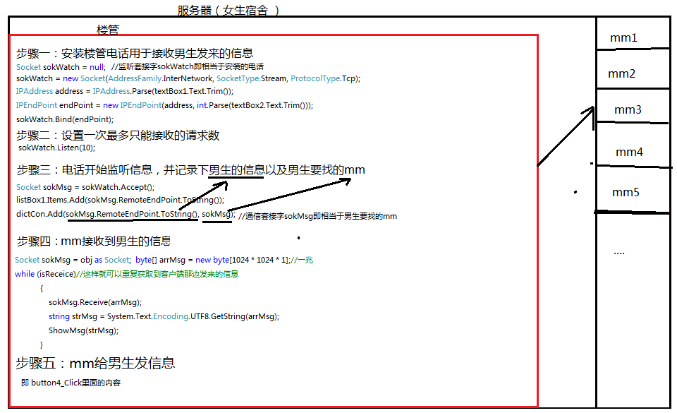Click the 'string strMsg = System.Text.Encoding' line
This screenshot has width=677, height=413.
[x=164, y=317]
